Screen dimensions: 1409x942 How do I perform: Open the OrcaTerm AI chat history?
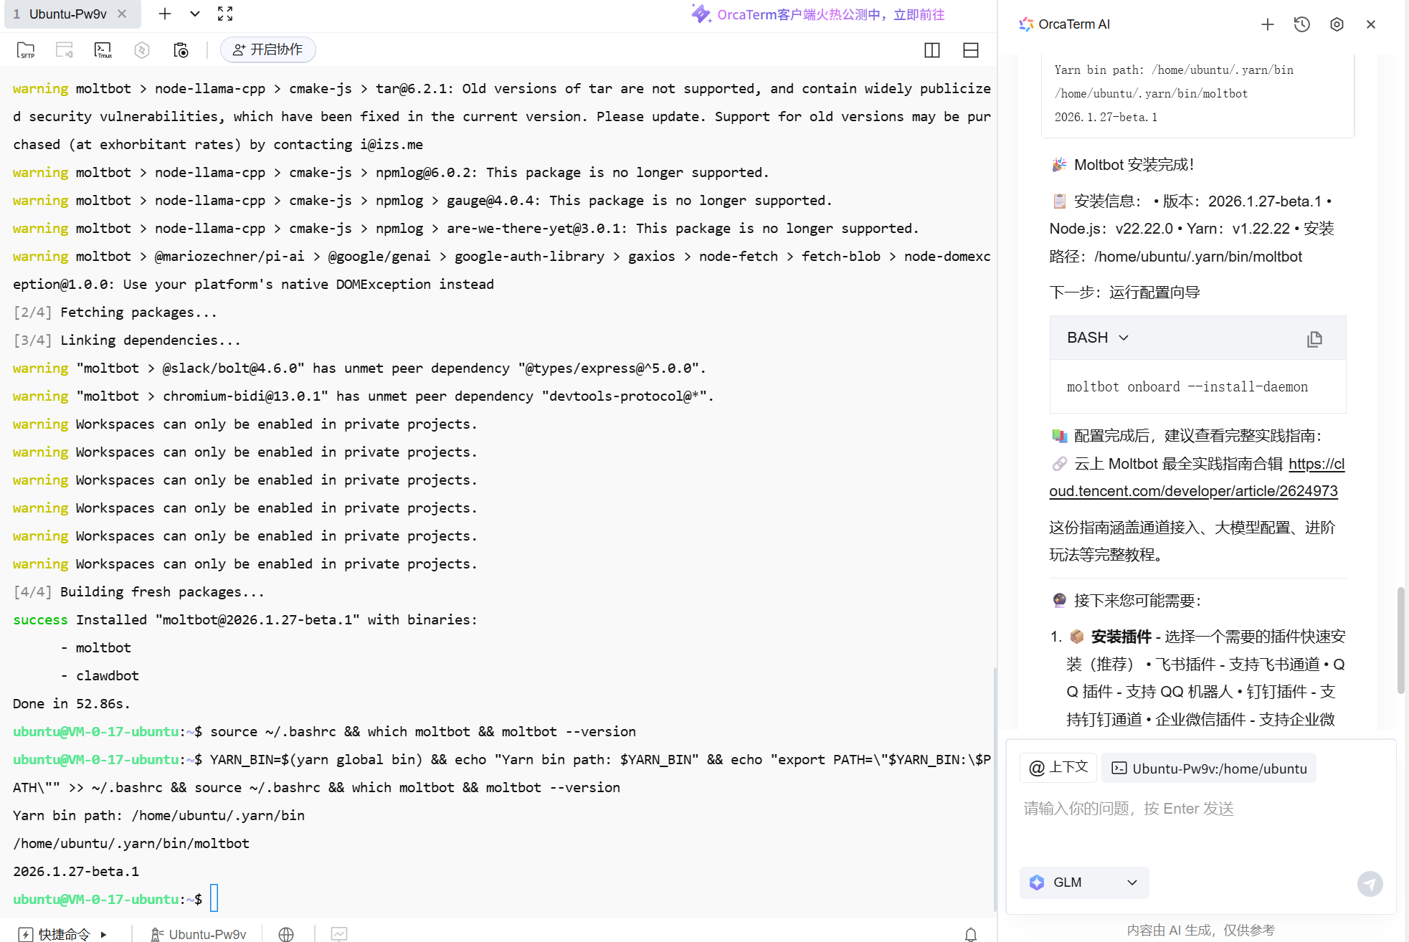[x=1302, y=24]
